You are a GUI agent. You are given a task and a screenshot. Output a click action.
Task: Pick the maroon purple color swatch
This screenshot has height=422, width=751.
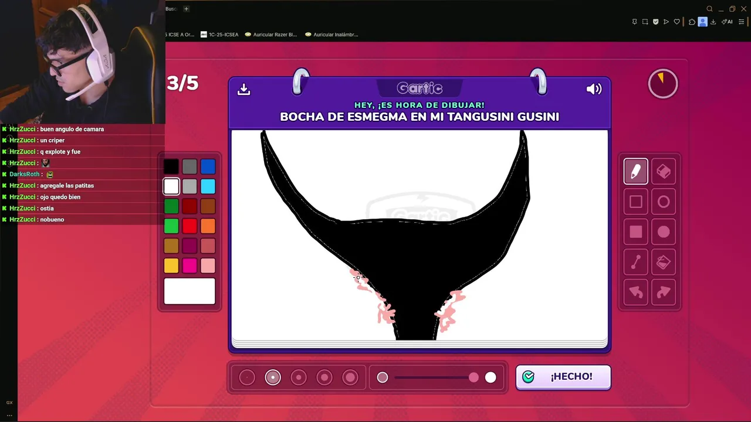(x=190, y=246)
